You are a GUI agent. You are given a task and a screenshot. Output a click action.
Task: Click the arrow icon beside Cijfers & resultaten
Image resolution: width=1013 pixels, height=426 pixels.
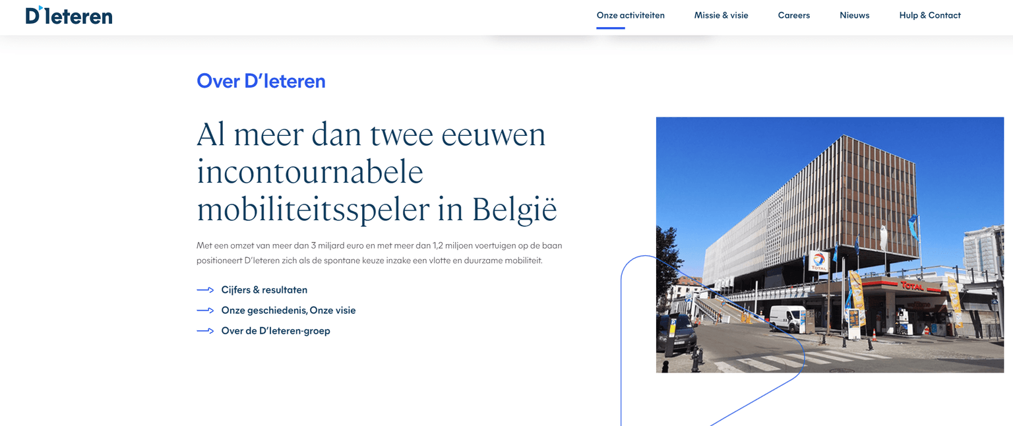[x=205, y=290]
